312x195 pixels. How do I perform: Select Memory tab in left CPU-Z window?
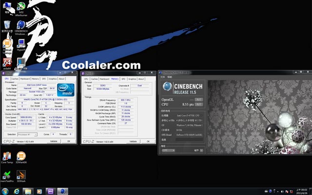click(x=36, y=79)
